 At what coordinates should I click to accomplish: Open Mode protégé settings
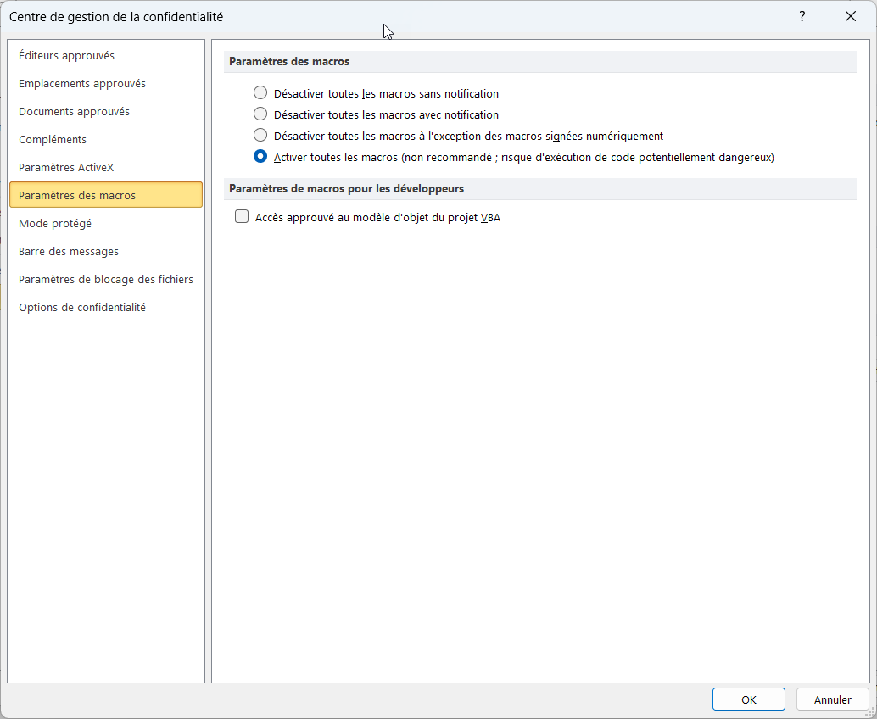(55, 224)
